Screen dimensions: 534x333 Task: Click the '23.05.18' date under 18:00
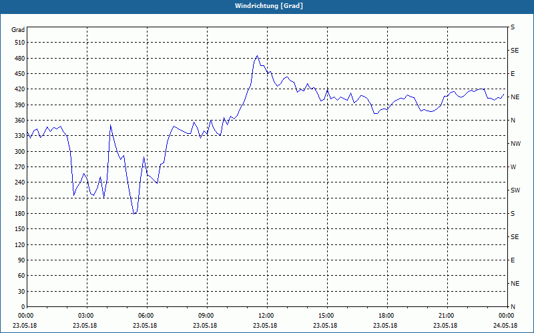(x=385, y=326)
